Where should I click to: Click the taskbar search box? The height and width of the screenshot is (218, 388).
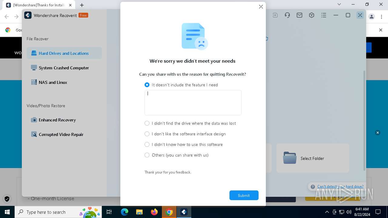pos(59,212)
